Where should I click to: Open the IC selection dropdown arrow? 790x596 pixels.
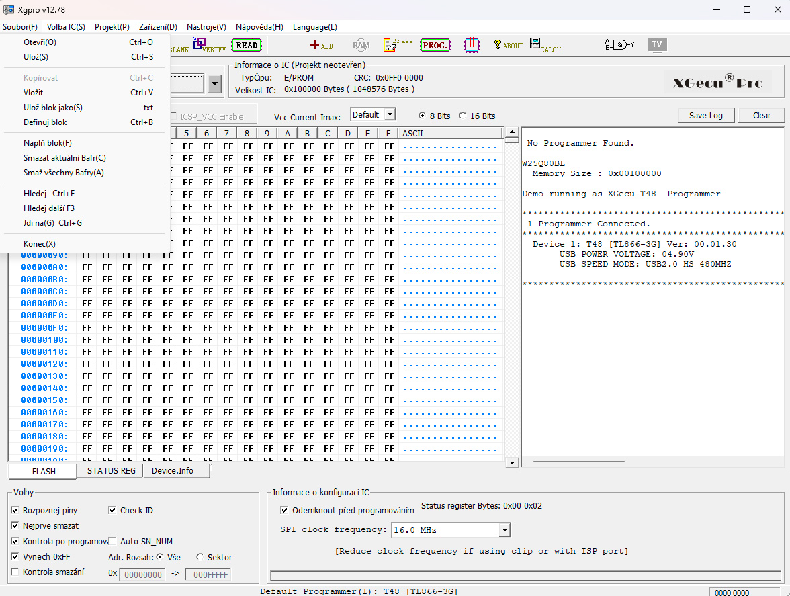(x=215, y=83)
